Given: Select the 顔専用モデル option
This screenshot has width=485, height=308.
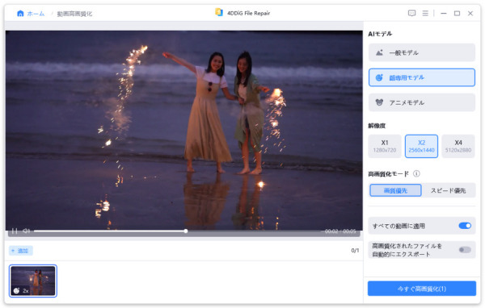Looking at the screenshot, I should click(x=422, y=77).
